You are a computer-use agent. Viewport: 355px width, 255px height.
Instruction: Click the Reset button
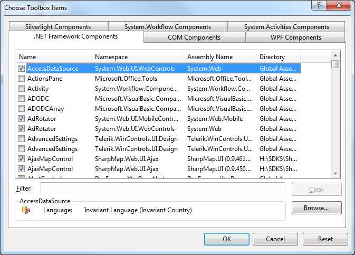325,239
